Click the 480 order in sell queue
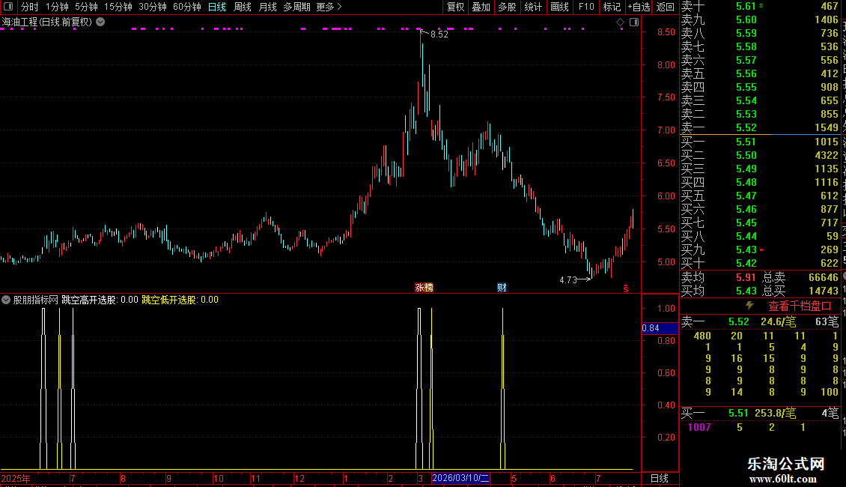 (702, 336)
